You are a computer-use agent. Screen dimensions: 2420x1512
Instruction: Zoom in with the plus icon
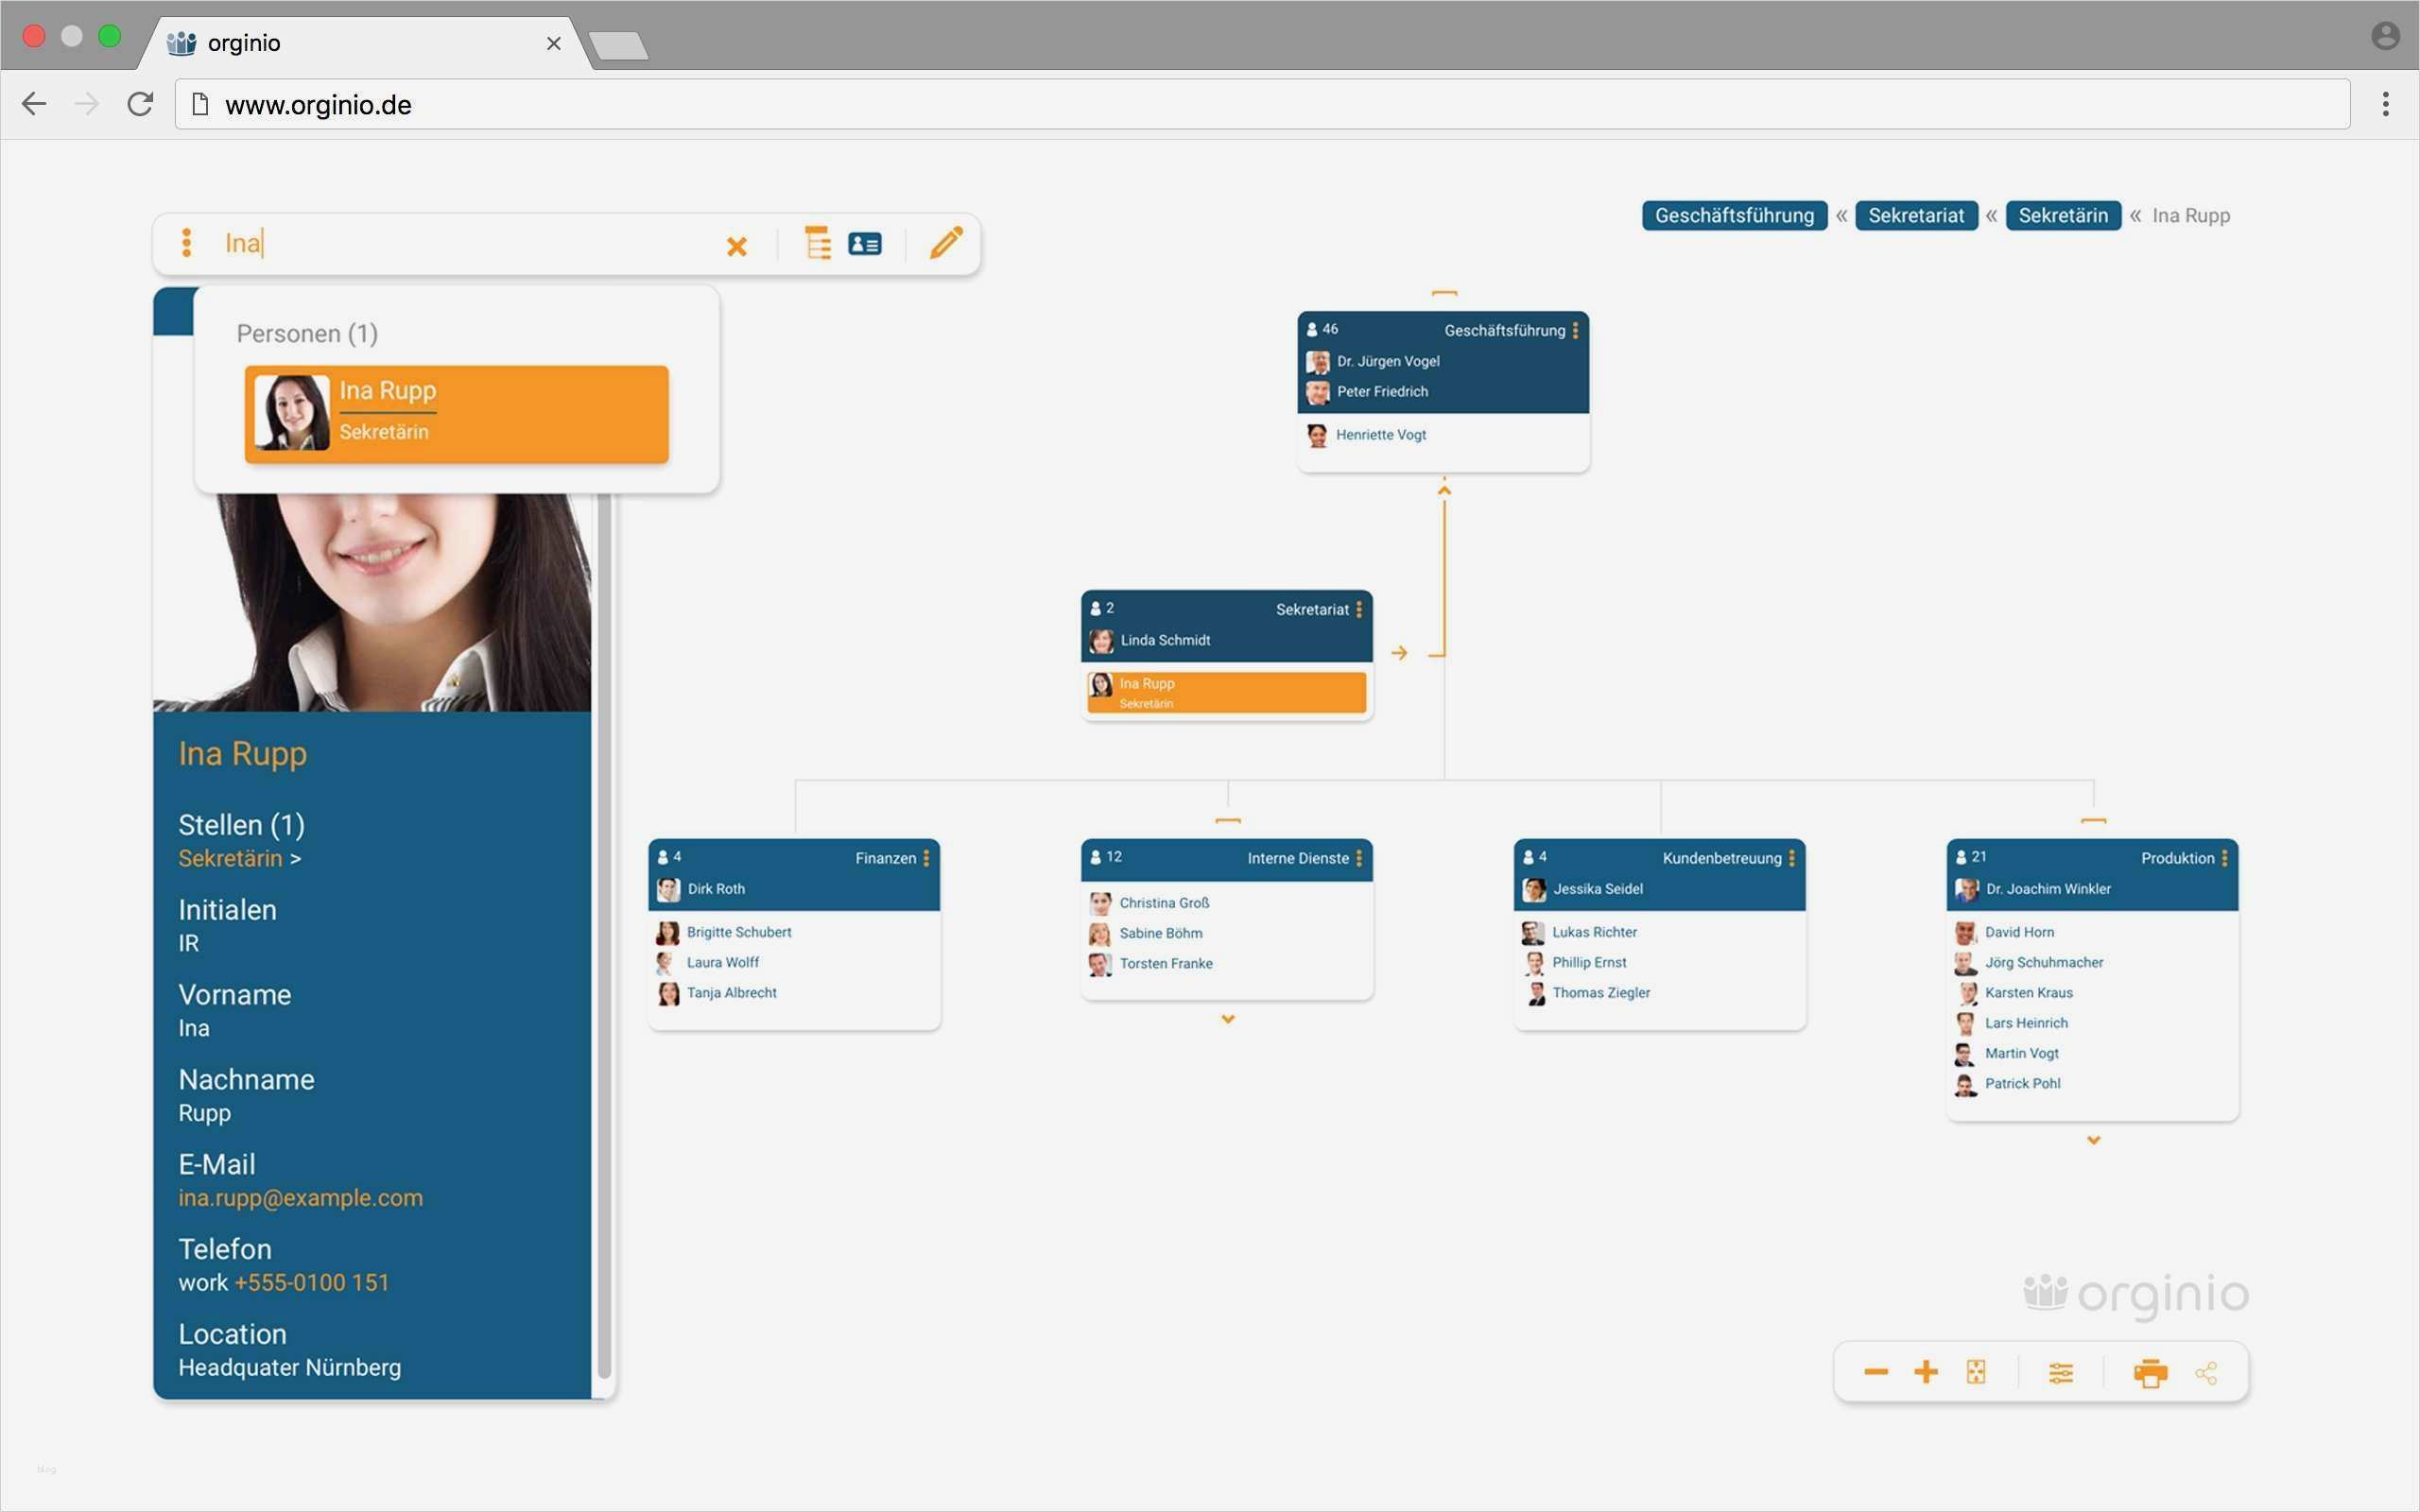[x=1926, y=1372]
